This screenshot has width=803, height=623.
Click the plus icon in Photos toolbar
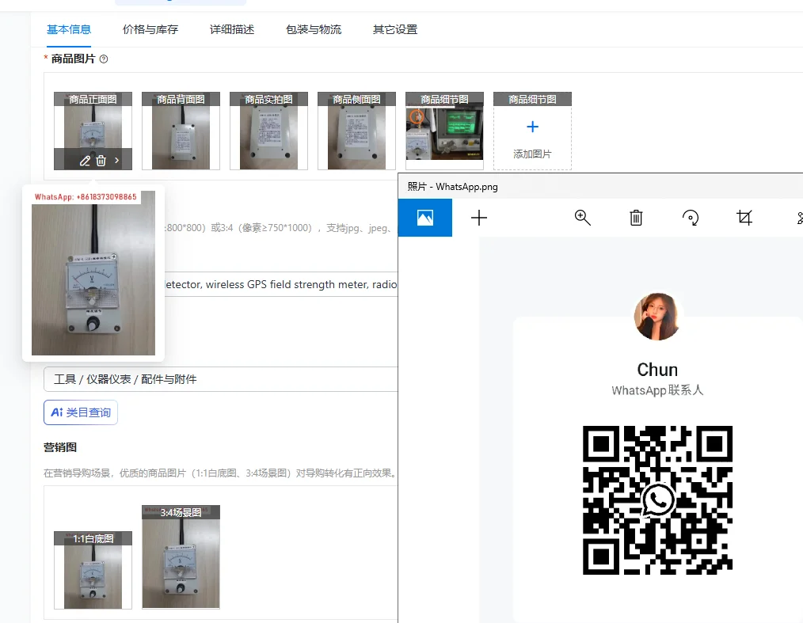pyautogui.click(x=479, y=218)
